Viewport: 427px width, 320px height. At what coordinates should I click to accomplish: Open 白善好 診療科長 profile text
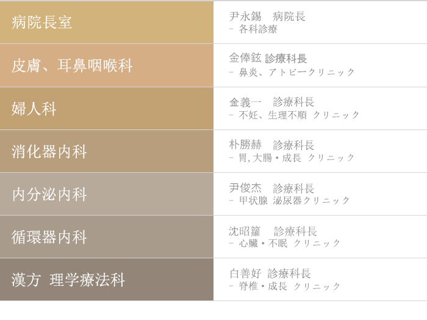[x=270, y=274]
